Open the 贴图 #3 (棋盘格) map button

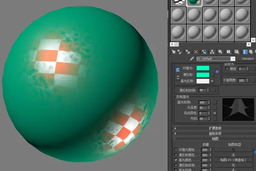point(233,160)
